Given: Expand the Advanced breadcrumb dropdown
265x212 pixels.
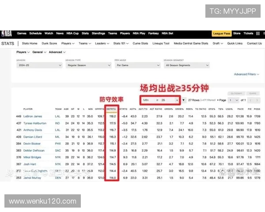Looking at the screenshot, I should pos(57,52).
